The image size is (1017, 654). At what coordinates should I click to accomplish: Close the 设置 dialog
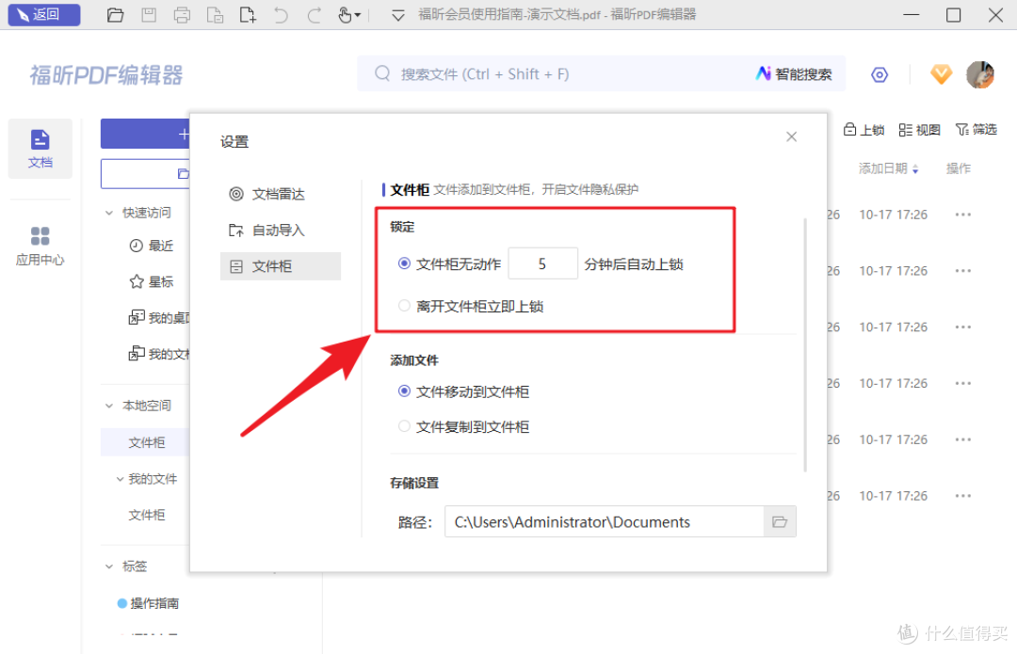coord(791,136)
